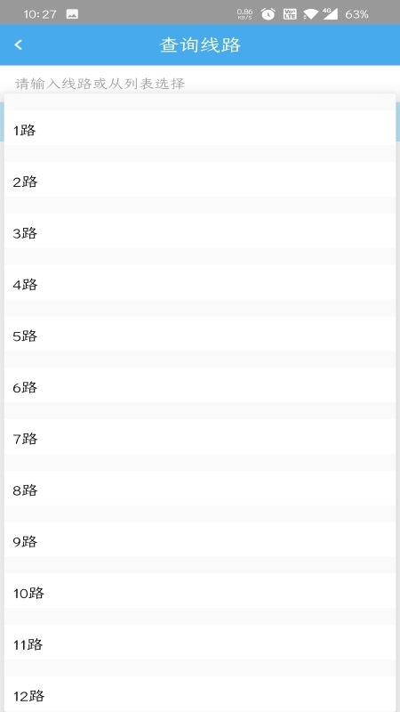Tap the 12路 list item
Viewport: 400px width, 712px height.
point(200,694)
